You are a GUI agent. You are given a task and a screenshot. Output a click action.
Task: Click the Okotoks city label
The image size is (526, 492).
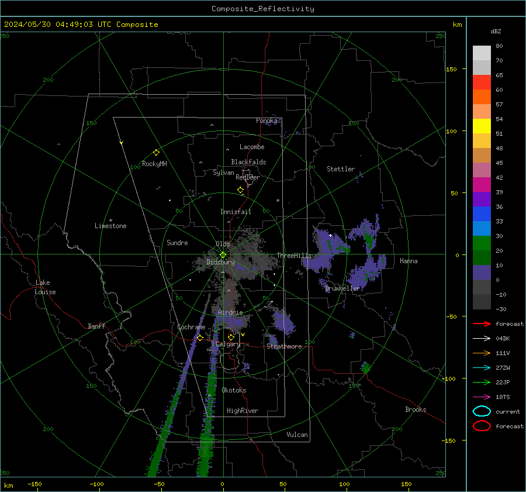click(x=234, y=390)
